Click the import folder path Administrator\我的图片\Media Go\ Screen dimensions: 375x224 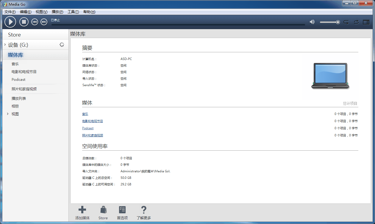click(x=145, y=171)
